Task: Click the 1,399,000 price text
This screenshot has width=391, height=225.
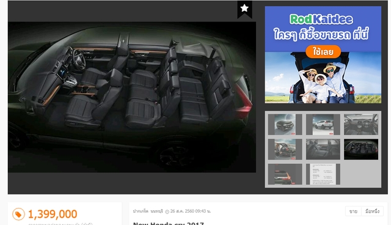Action: 53,214
